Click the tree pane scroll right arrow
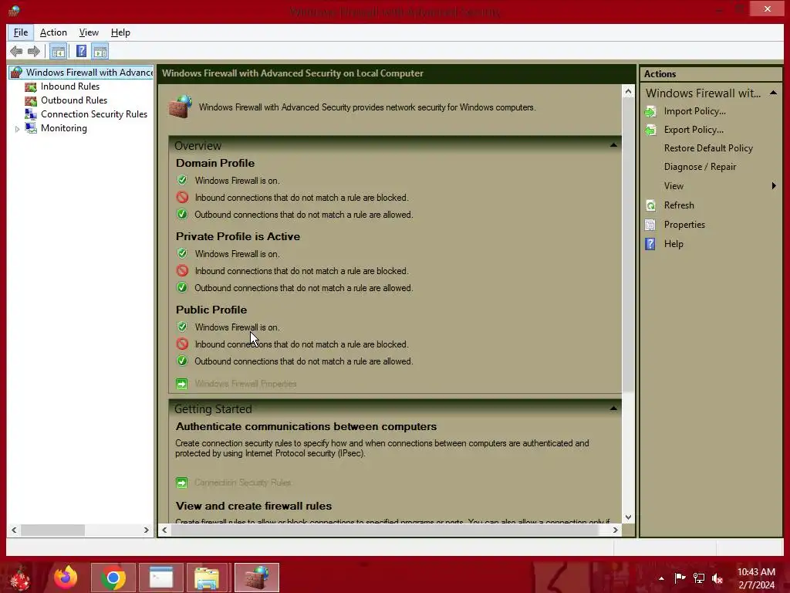Image resolution: width=790 pixels, height=593 pixels. [x=146, y=530]
